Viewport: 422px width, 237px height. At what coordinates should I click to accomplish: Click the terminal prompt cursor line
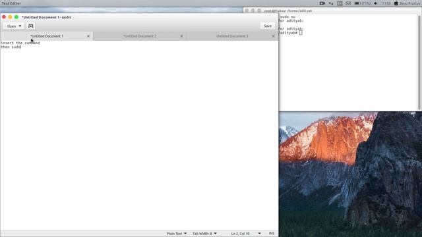pos(291,33)
